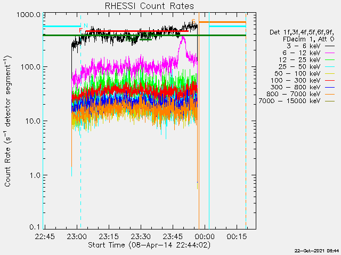The height and width of the screenshot is (255, 341).
Task: Click the red 'F' flare marker label
Action: pos(80,30)
